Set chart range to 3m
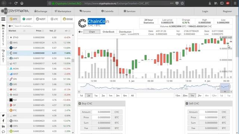The height and width of the screenshot is (134, 239). (x=118, y=96)
